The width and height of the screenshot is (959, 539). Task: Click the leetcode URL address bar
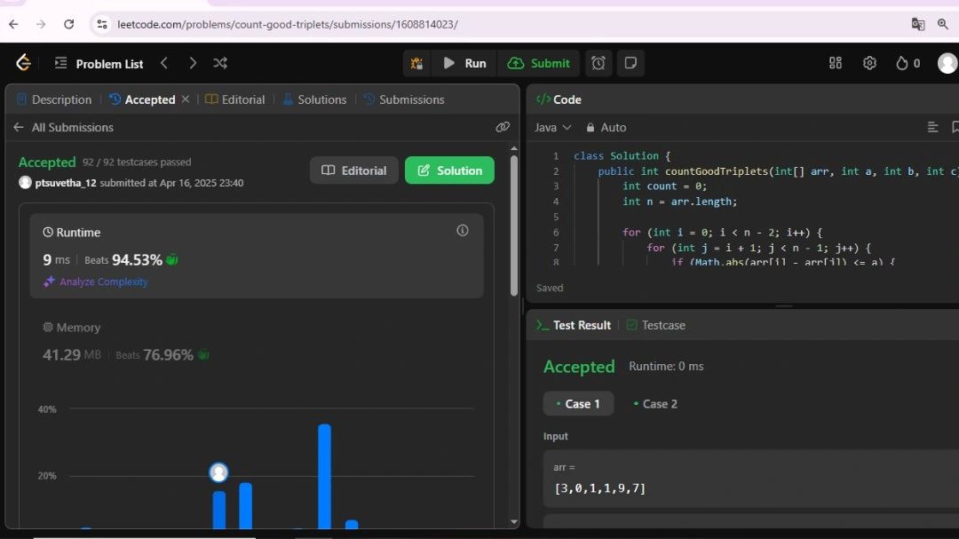(x=288, y=25)
